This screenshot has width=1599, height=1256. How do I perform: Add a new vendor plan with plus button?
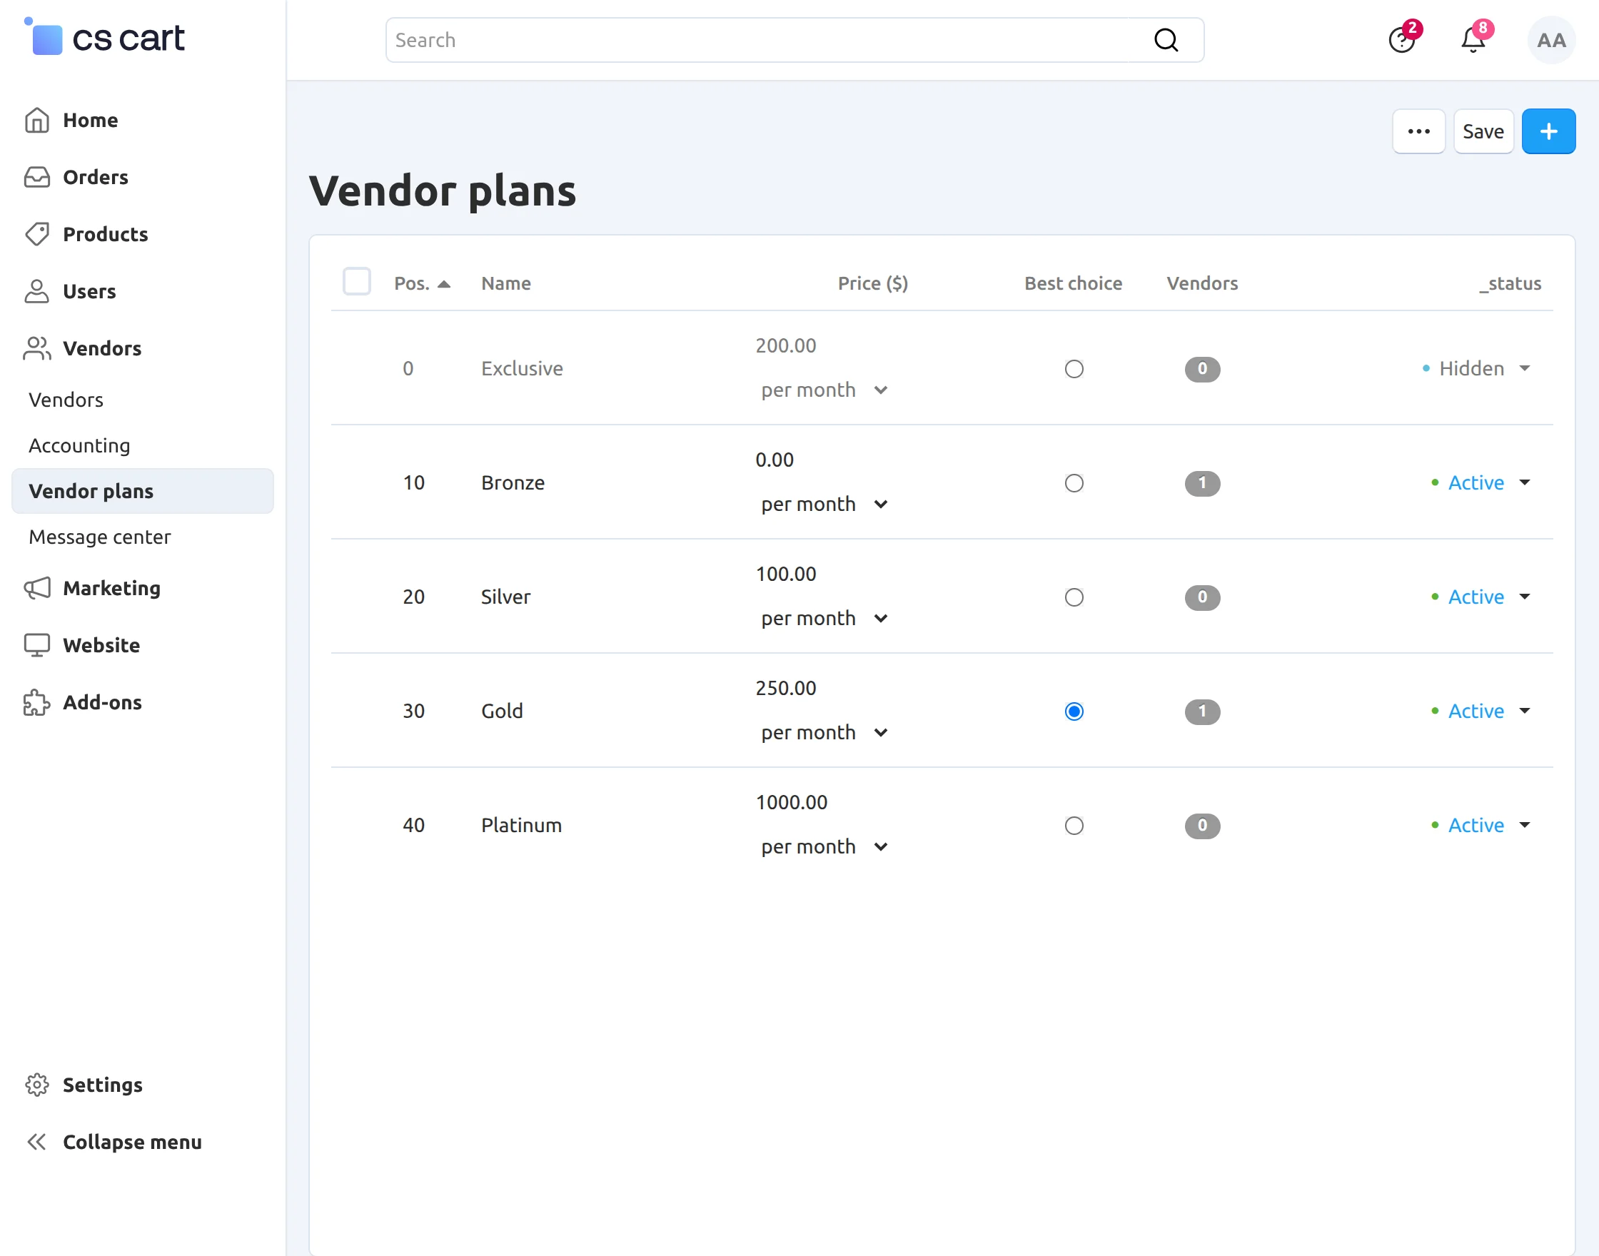[x=1548, y=131]
